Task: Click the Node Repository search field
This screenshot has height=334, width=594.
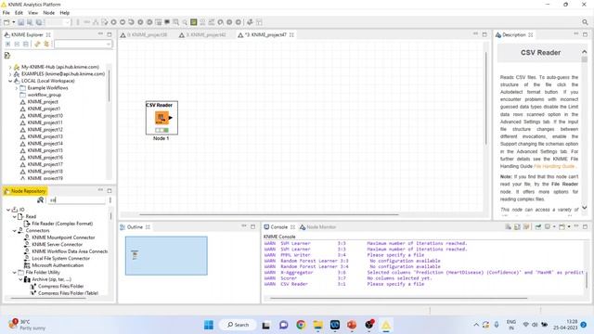Action: point(76,200)
